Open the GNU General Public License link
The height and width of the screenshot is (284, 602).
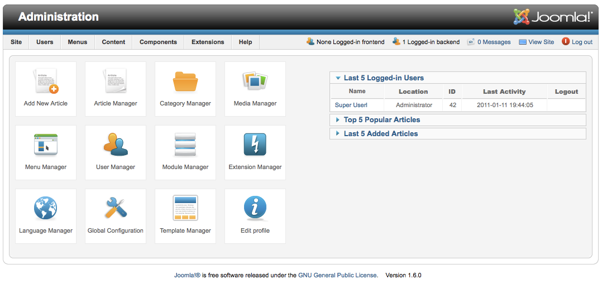point(338,275)
